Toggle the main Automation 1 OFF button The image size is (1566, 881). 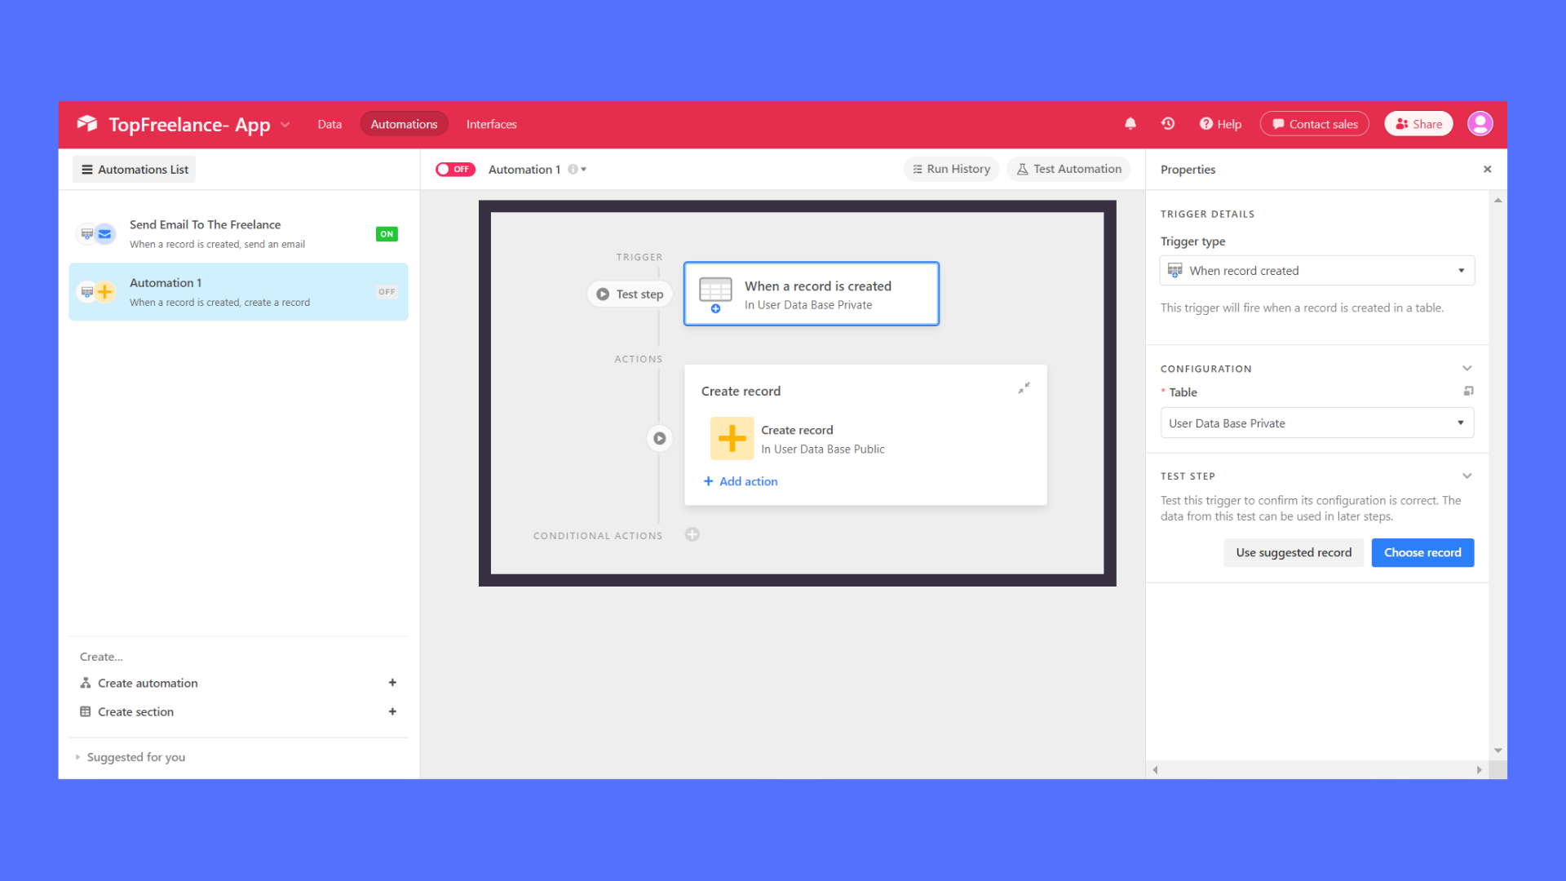pos(453,169)
